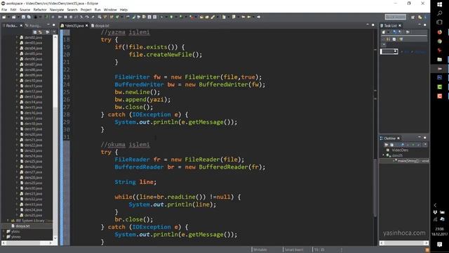Open the Windows notification center icon
449x253 pixels.
point(440,245)
